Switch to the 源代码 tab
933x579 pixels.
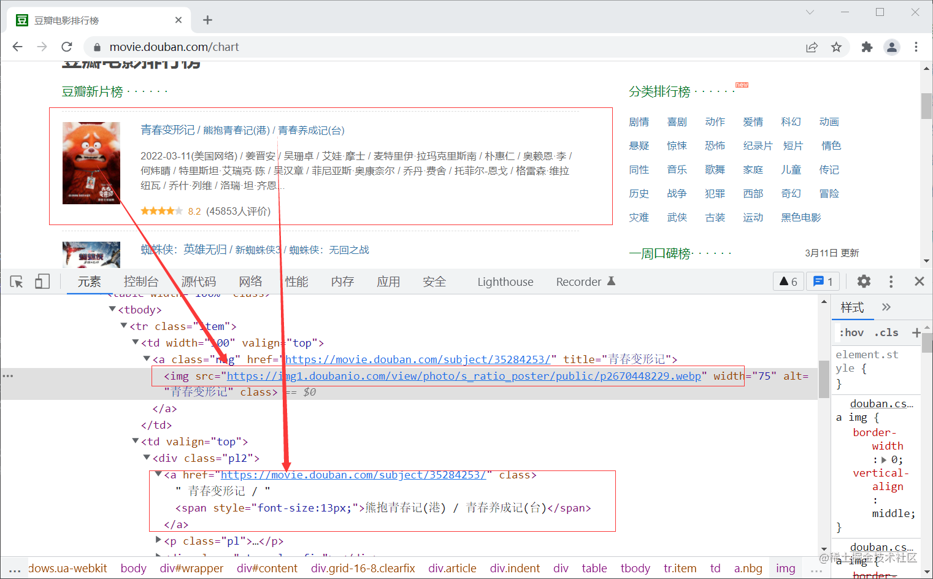pos(199,282)
